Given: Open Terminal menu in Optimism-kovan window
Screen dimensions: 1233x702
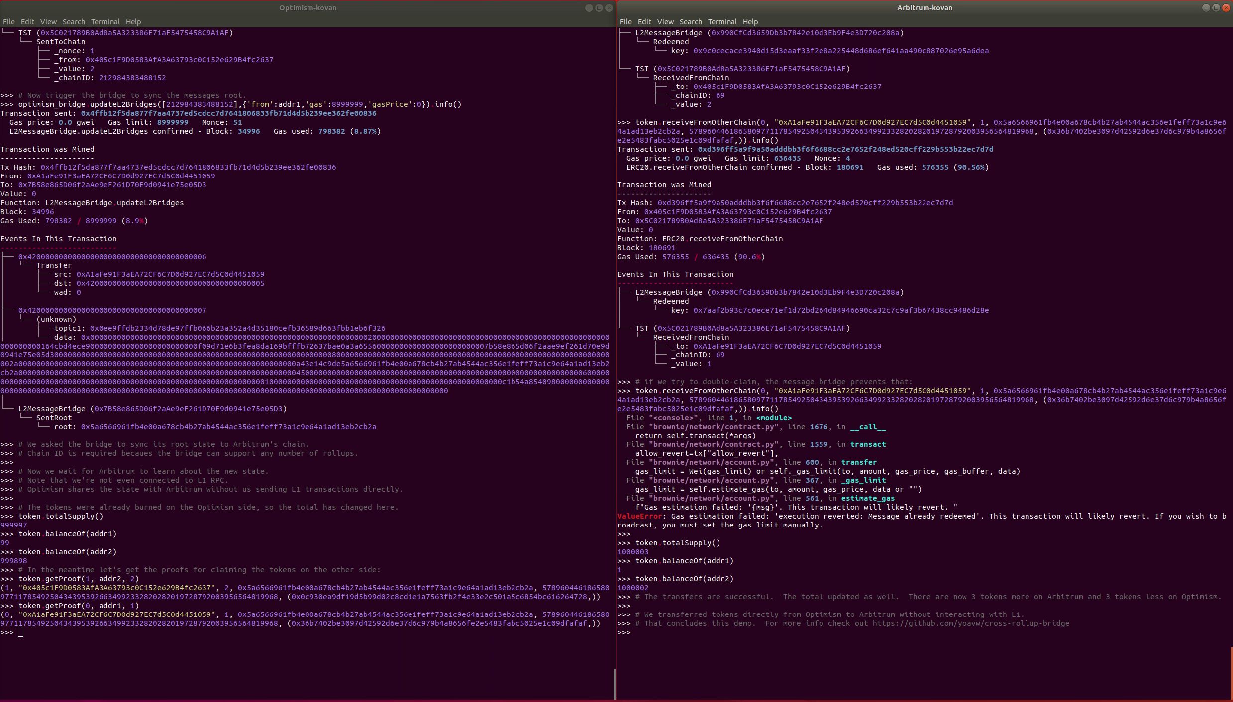Looking at the screenshot, I should pos(105,22).
